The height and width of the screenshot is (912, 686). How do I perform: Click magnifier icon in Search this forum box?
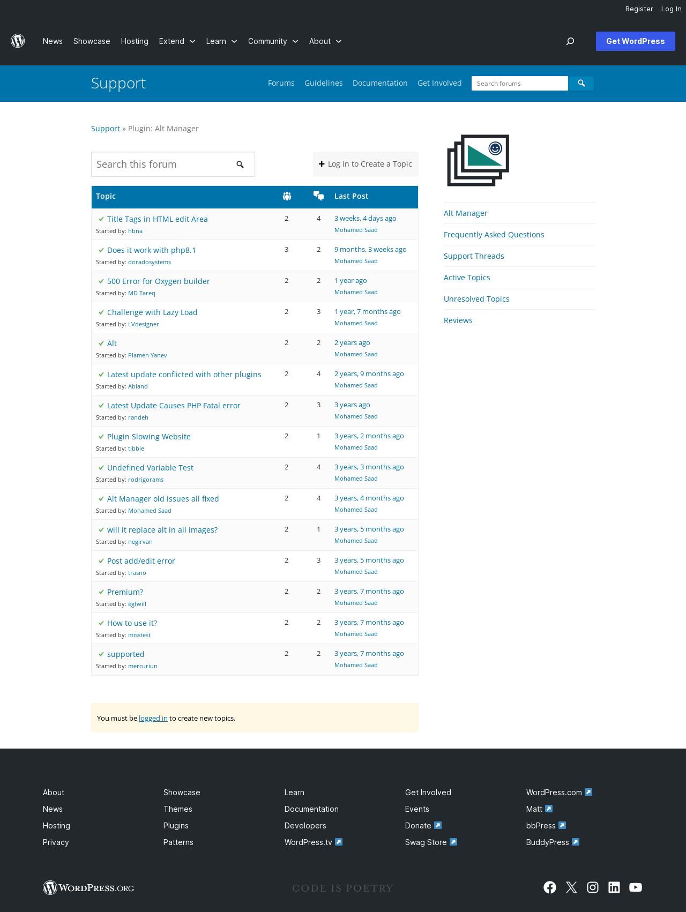coord(240,165)
